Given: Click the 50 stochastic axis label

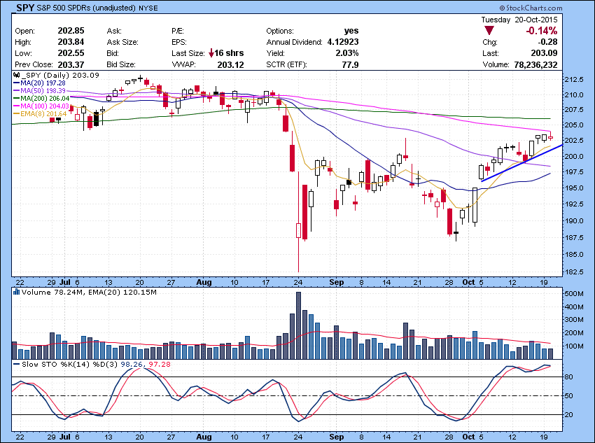Looking at the screenshot, I should [x=569, y=396].
